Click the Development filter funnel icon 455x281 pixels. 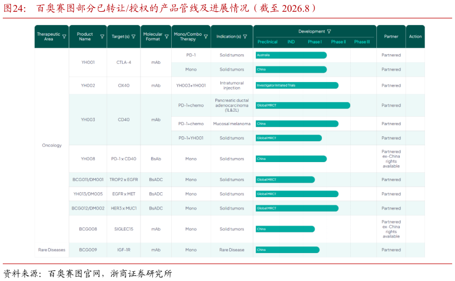tap(329, 31)
